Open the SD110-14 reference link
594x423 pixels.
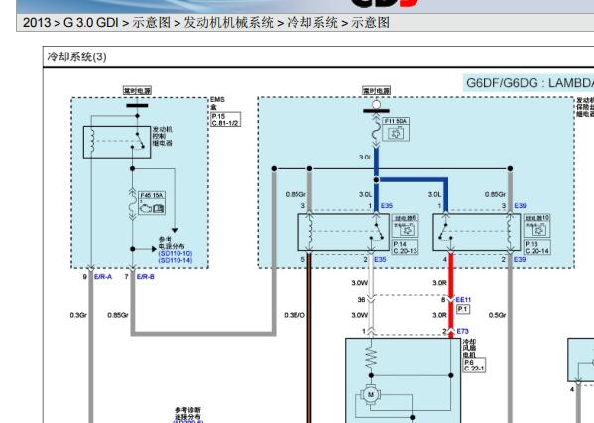click(x=176, y=260)
